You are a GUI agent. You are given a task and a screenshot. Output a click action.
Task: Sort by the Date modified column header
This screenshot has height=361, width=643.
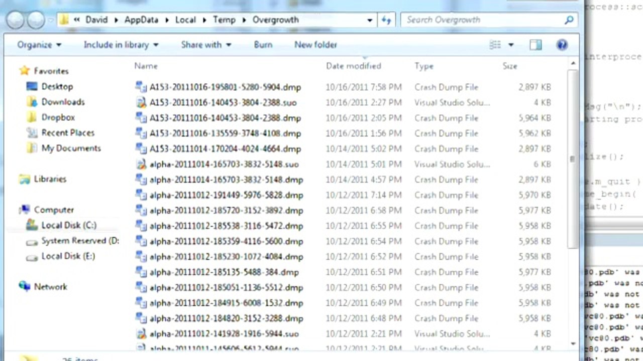pos(354,66)
